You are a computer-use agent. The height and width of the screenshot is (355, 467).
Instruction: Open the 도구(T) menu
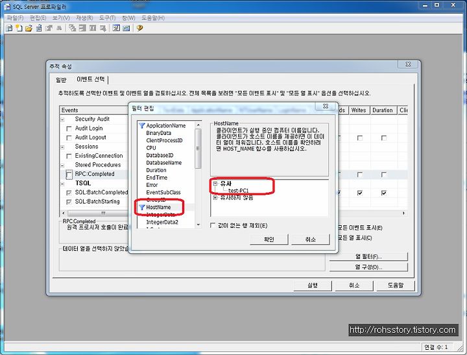(x=107, y=18)
